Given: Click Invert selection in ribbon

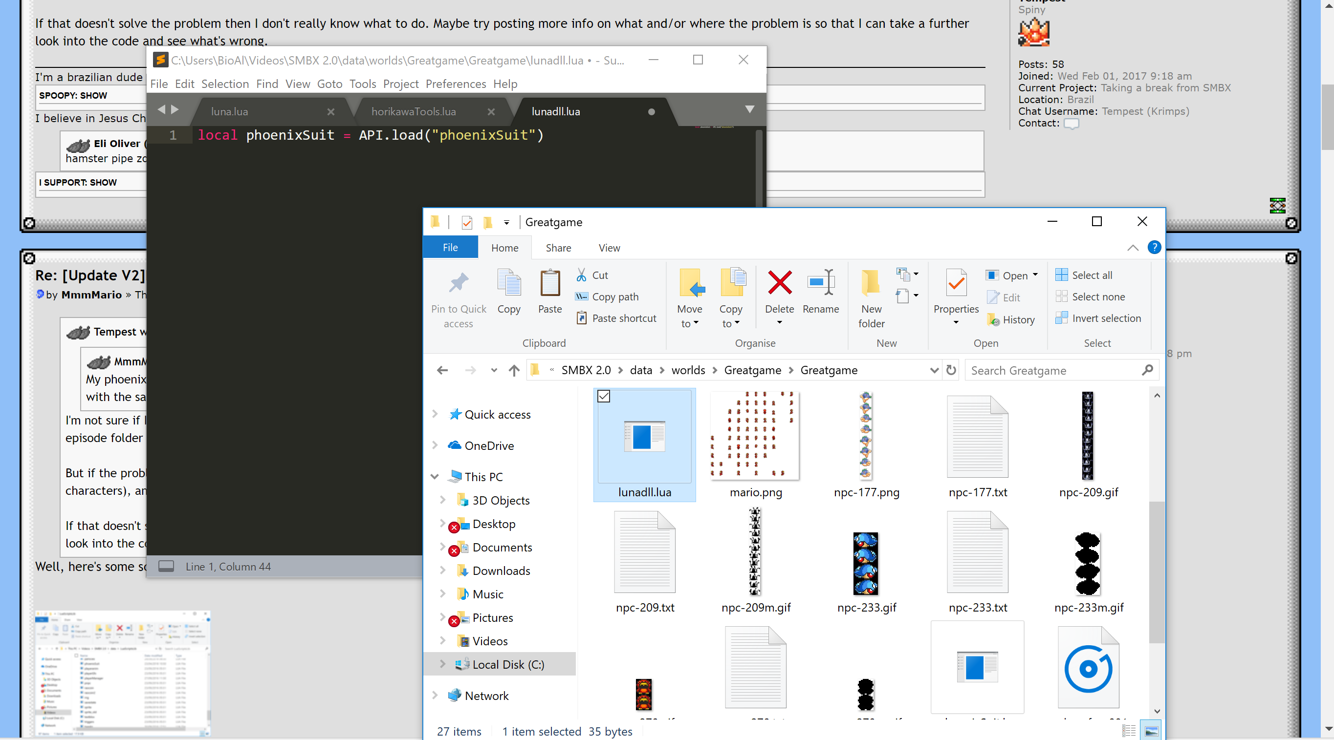Looking at the screenshot, I should pos(1098,317).
